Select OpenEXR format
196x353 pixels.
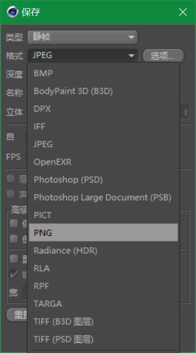tap(103, 162)
